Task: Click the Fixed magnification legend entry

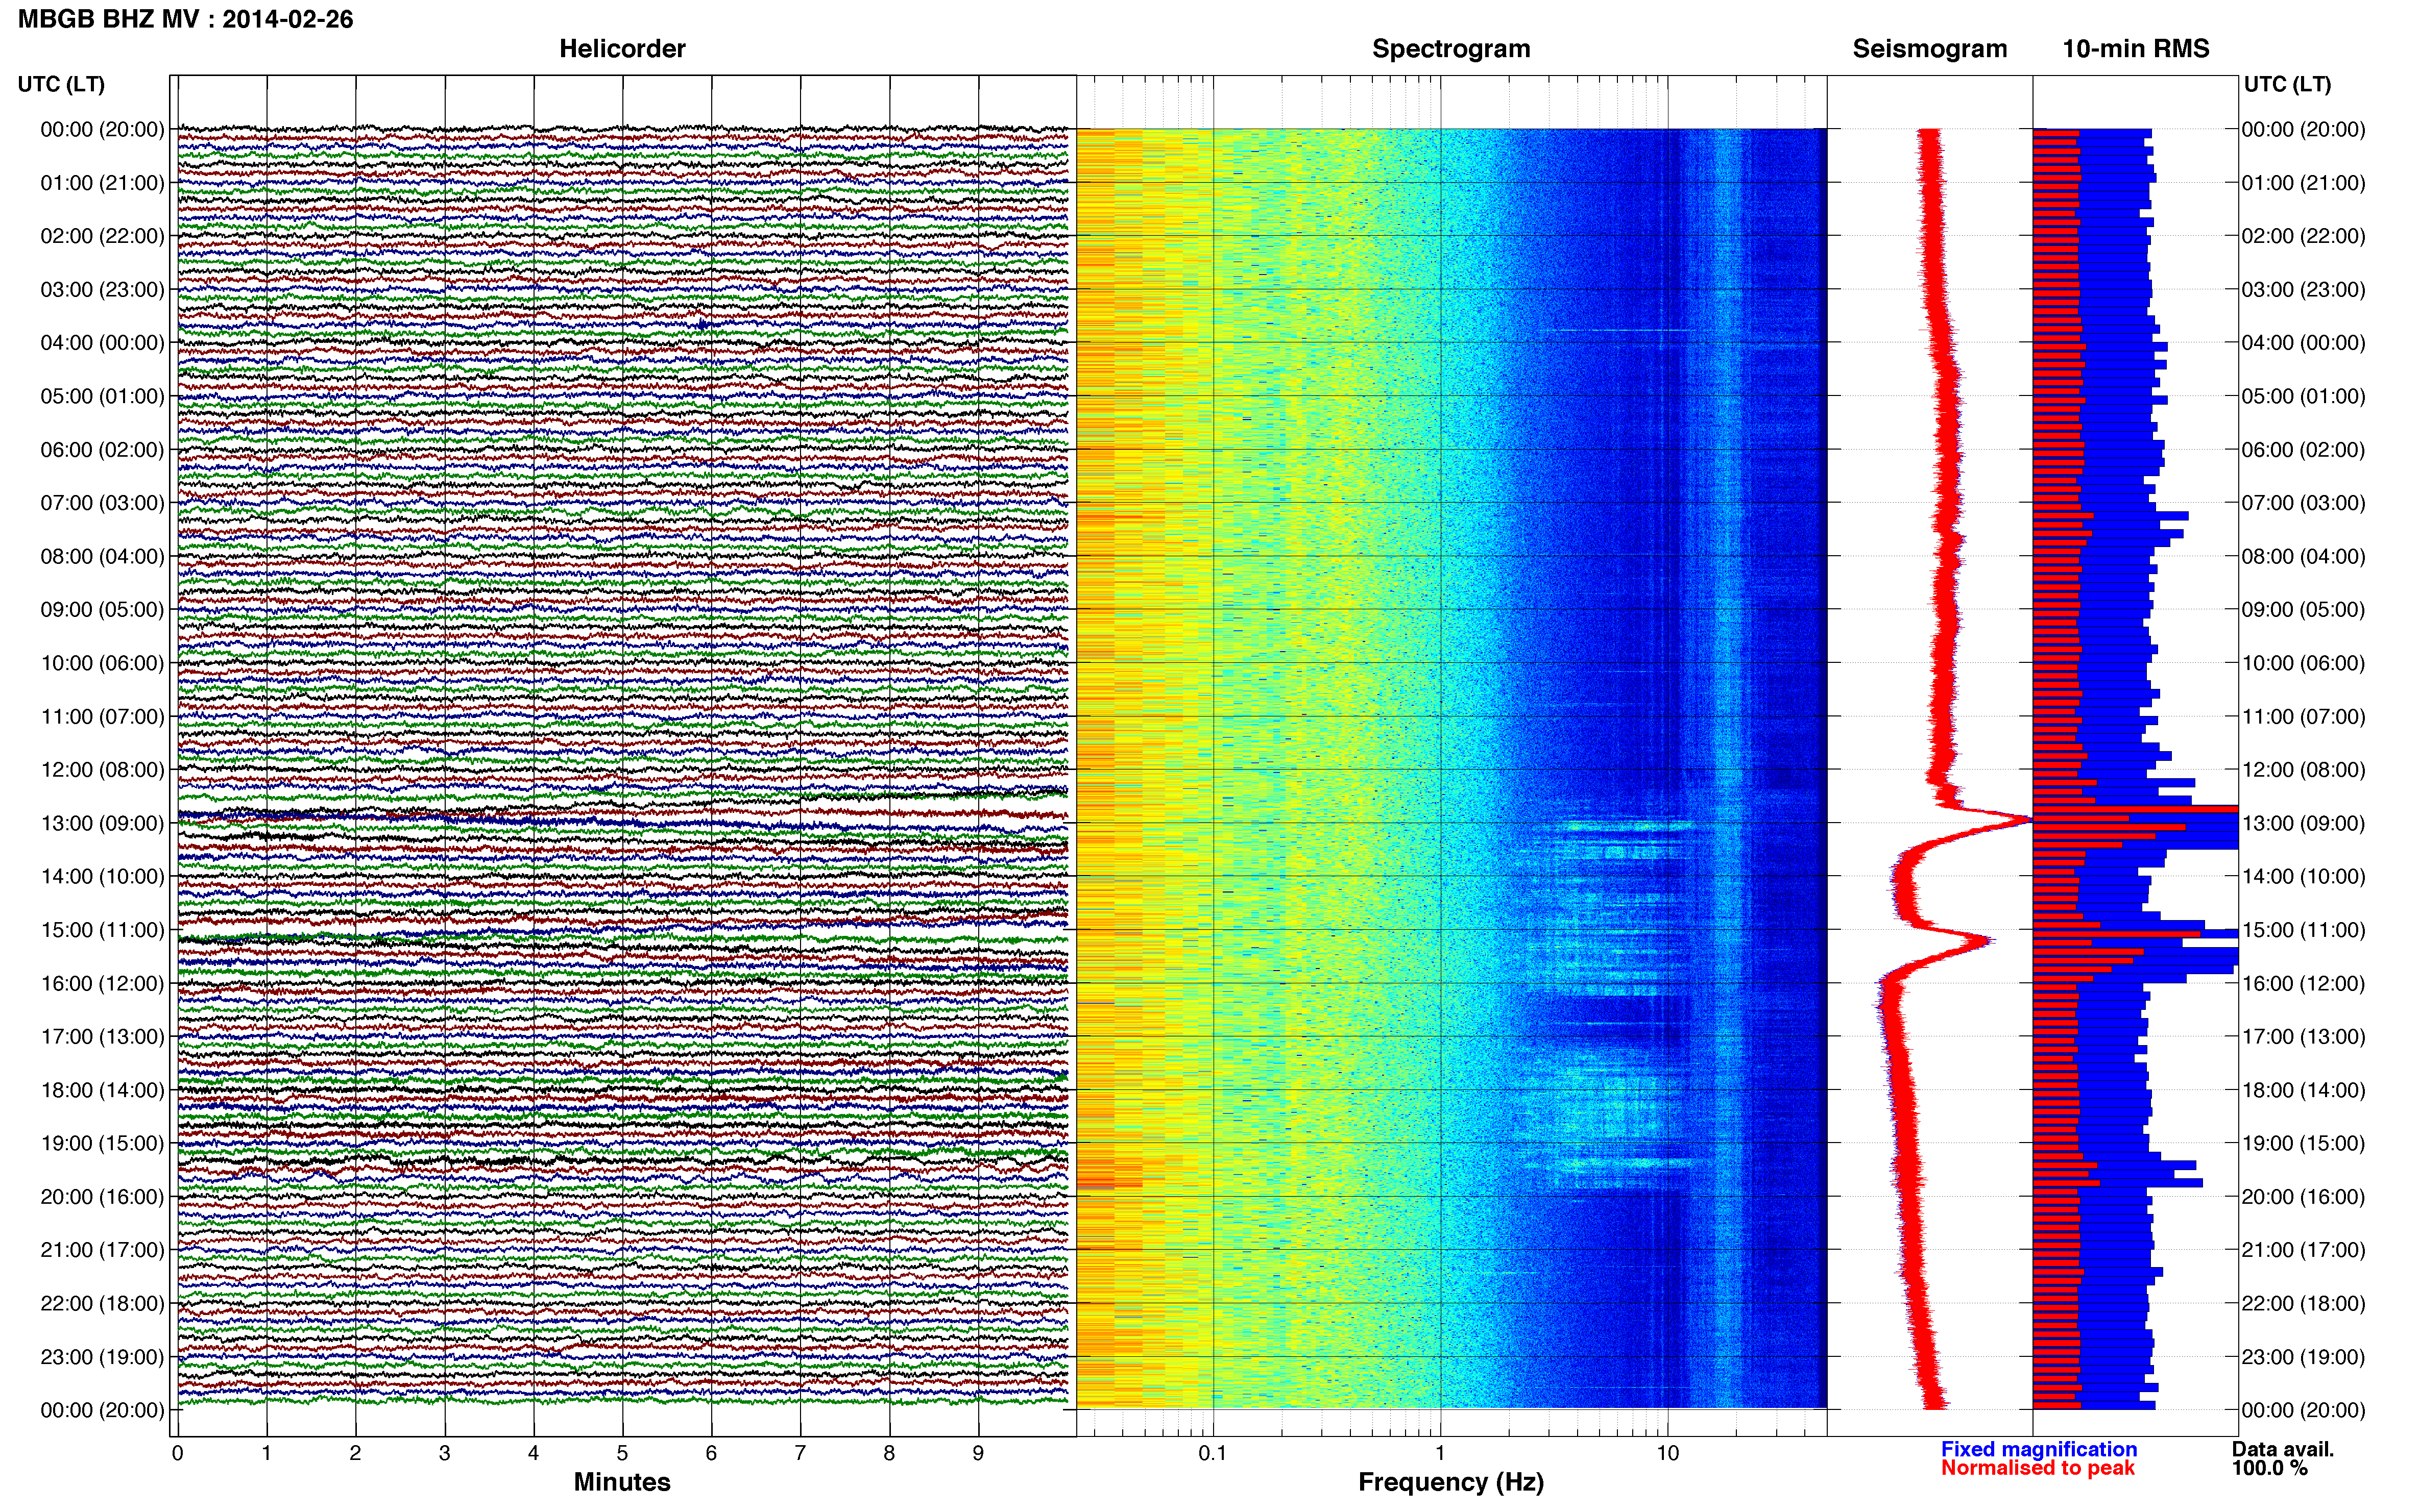Action: coord(2039,1449)
